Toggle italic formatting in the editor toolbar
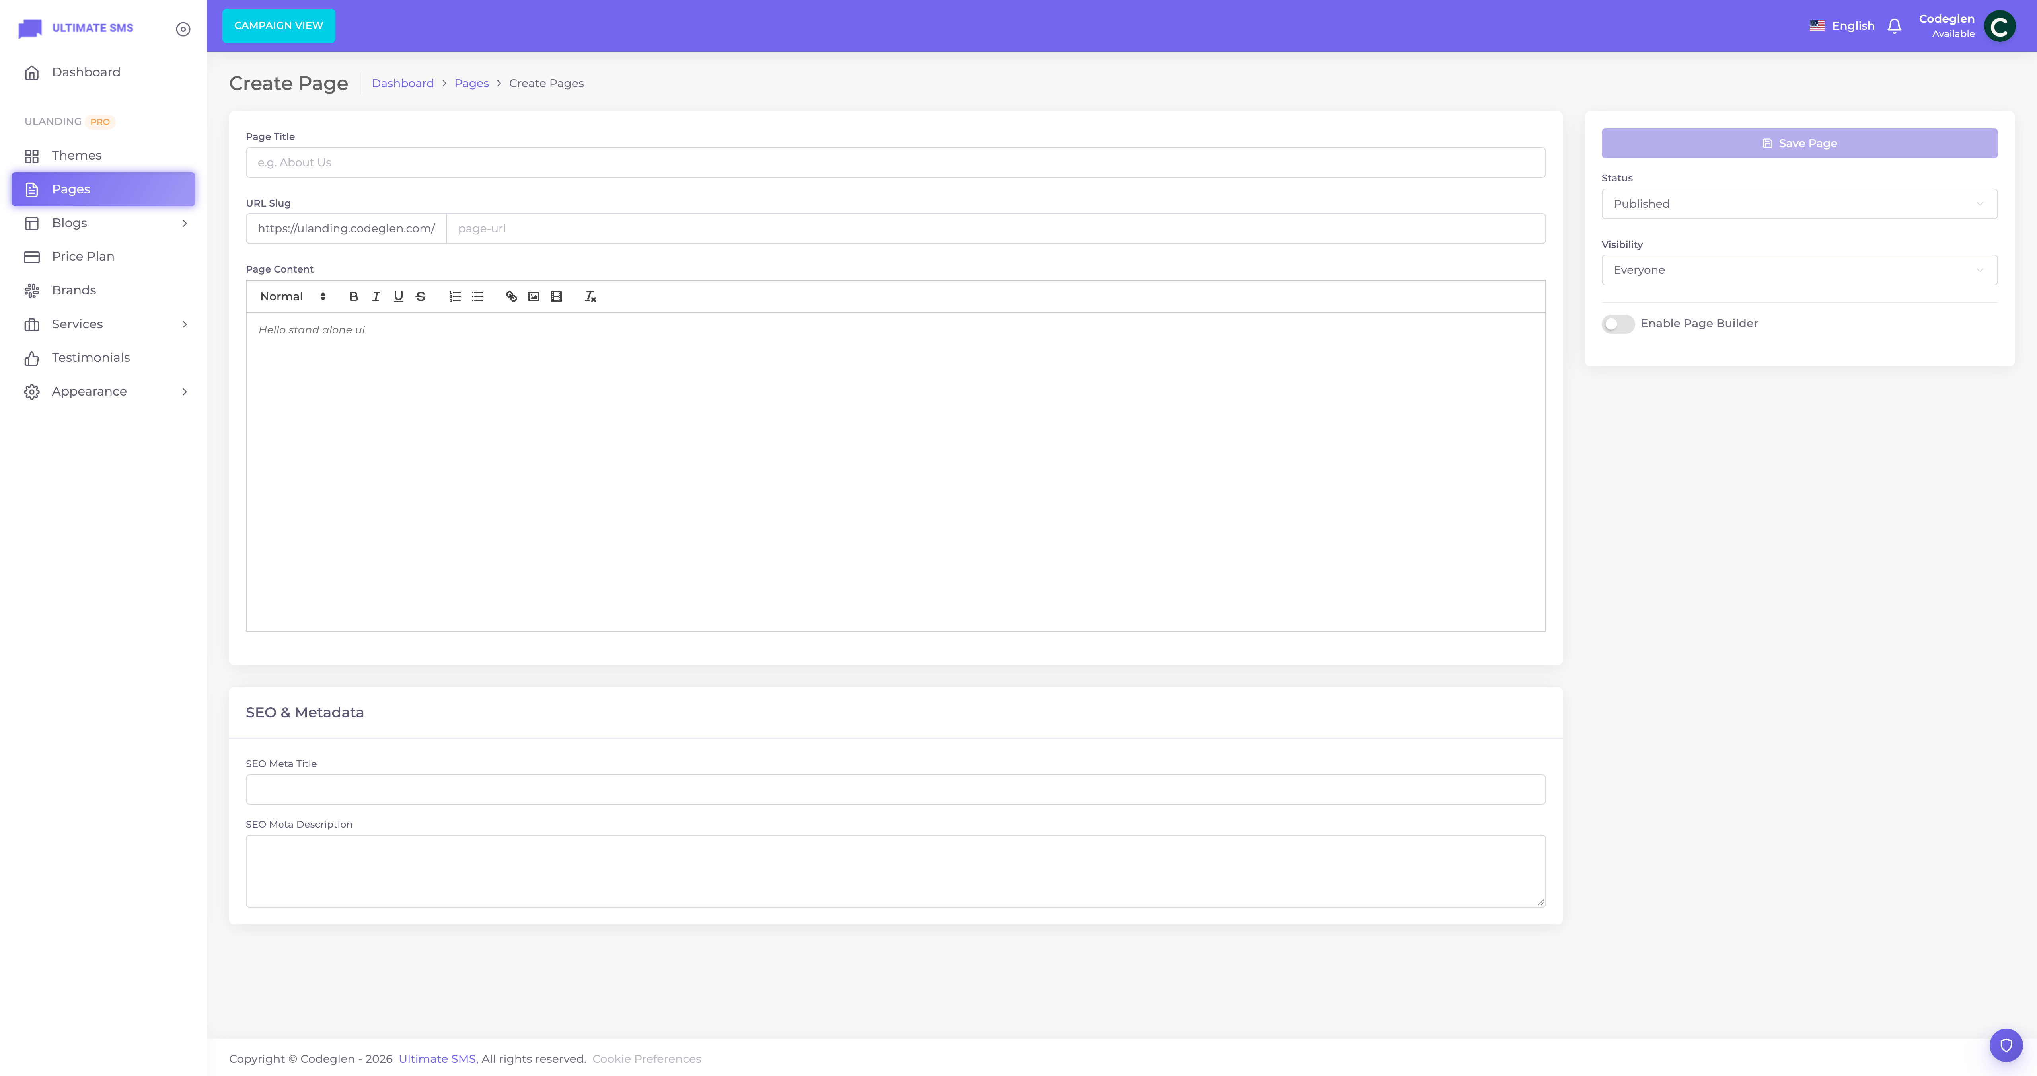 point(376,297)
